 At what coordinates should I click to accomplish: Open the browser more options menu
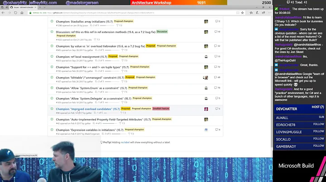(270, 13)
